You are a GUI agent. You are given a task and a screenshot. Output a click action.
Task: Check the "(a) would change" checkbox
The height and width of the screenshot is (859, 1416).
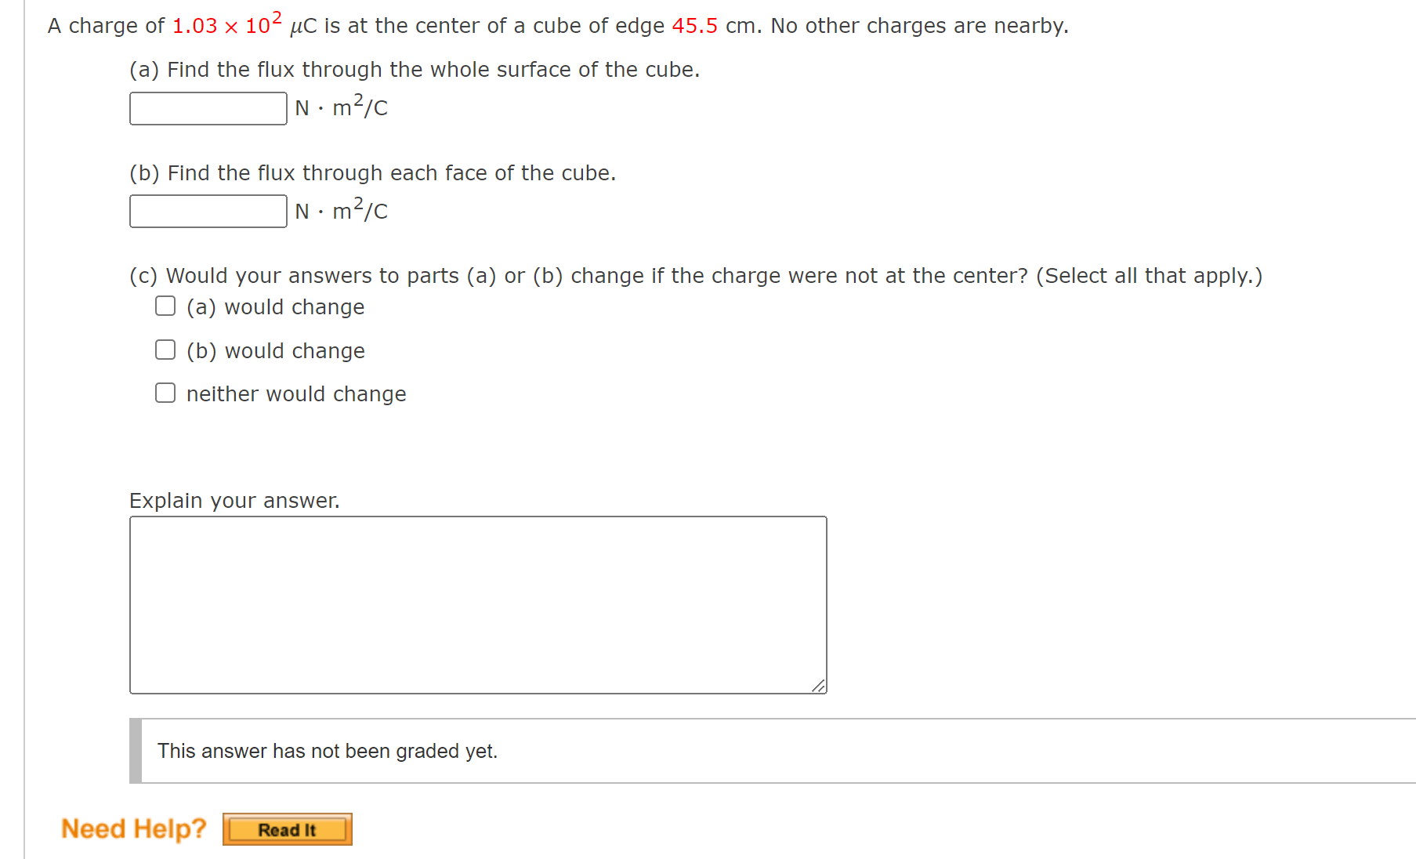coord(165,306)
